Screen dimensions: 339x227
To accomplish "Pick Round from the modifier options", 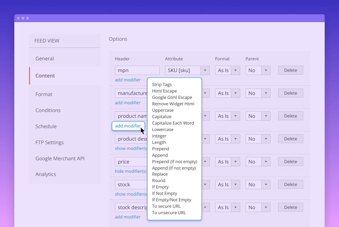I will click(158, 180).
